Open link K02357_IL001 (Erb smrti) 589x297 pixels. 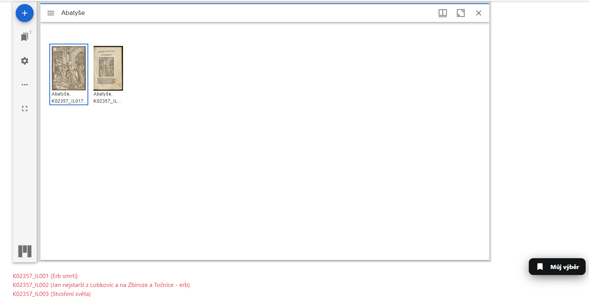tap(45, 276)
